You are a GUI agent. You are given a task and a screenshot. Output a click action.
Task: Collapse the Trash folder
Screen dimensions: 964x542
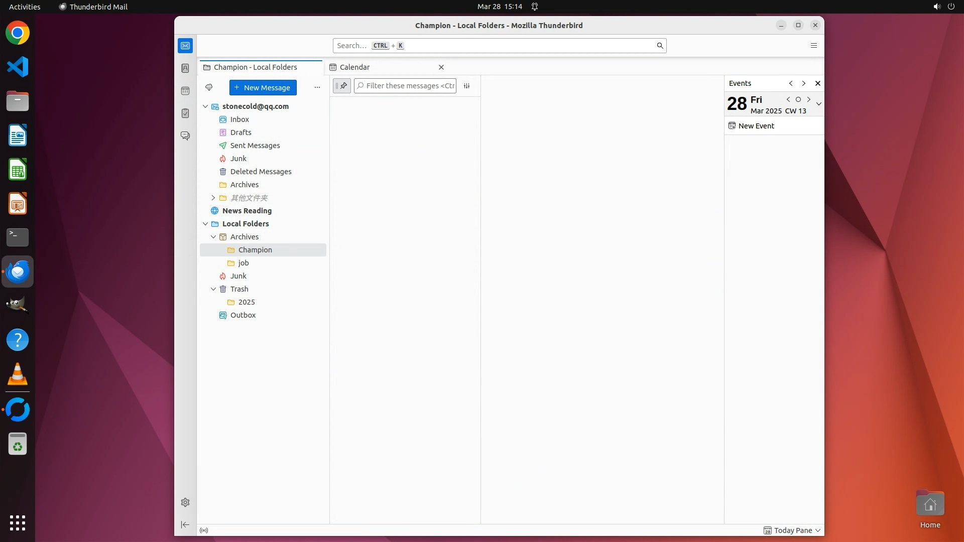point(213,289)
